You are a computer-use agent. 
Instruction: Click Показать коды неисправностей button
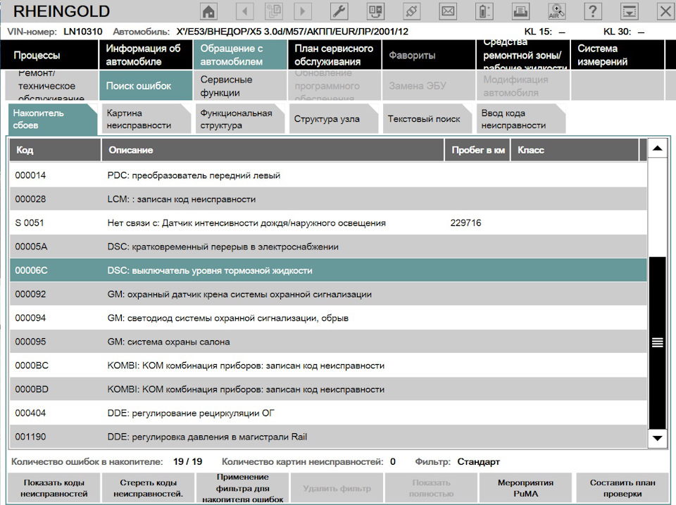pos(54,488)
